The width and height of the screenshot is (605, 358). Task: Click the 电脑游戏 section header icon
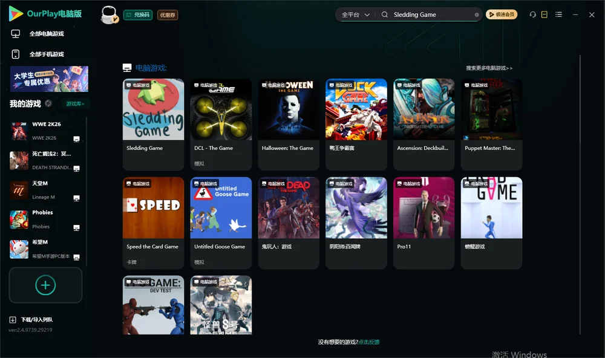(127, 68)
